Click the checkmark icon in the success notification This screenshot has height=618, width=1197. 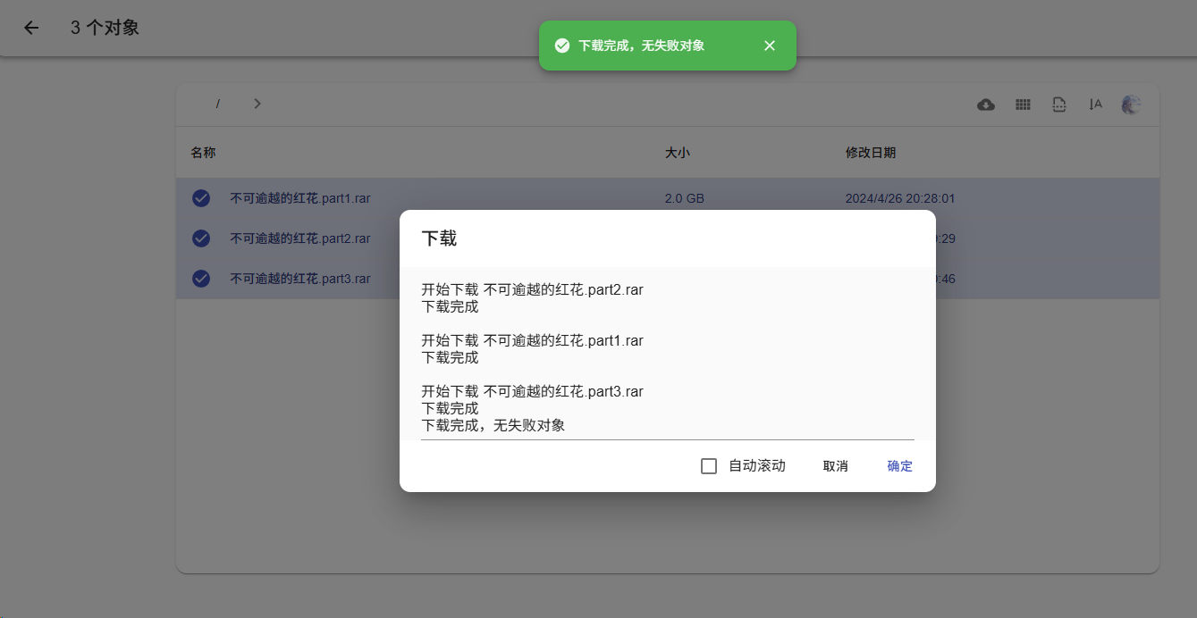coord(561,45)
